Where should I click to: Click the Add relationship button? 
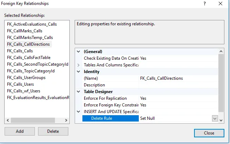point(20,131)
